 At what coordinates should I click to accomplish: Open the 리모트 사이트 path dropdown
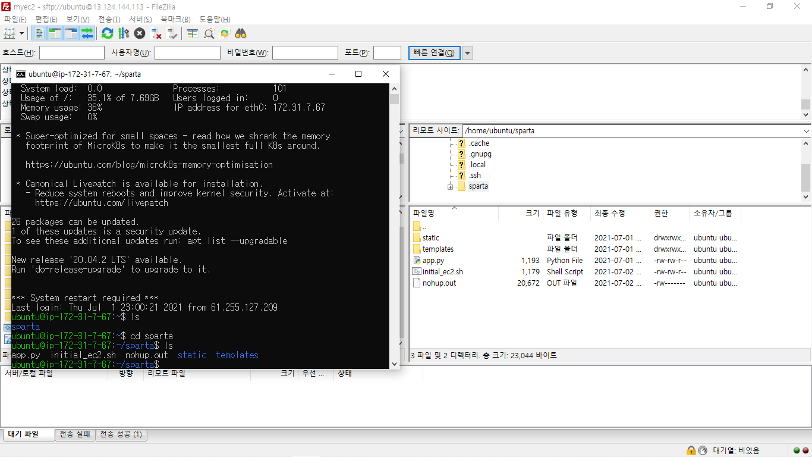[x=806, y=131]
